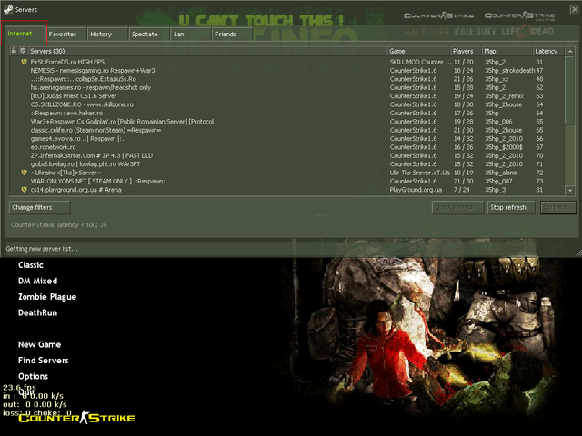Select the collapSe.ExtaziuSs.Ro server row
Screen dimensions: 582x436
287,79
